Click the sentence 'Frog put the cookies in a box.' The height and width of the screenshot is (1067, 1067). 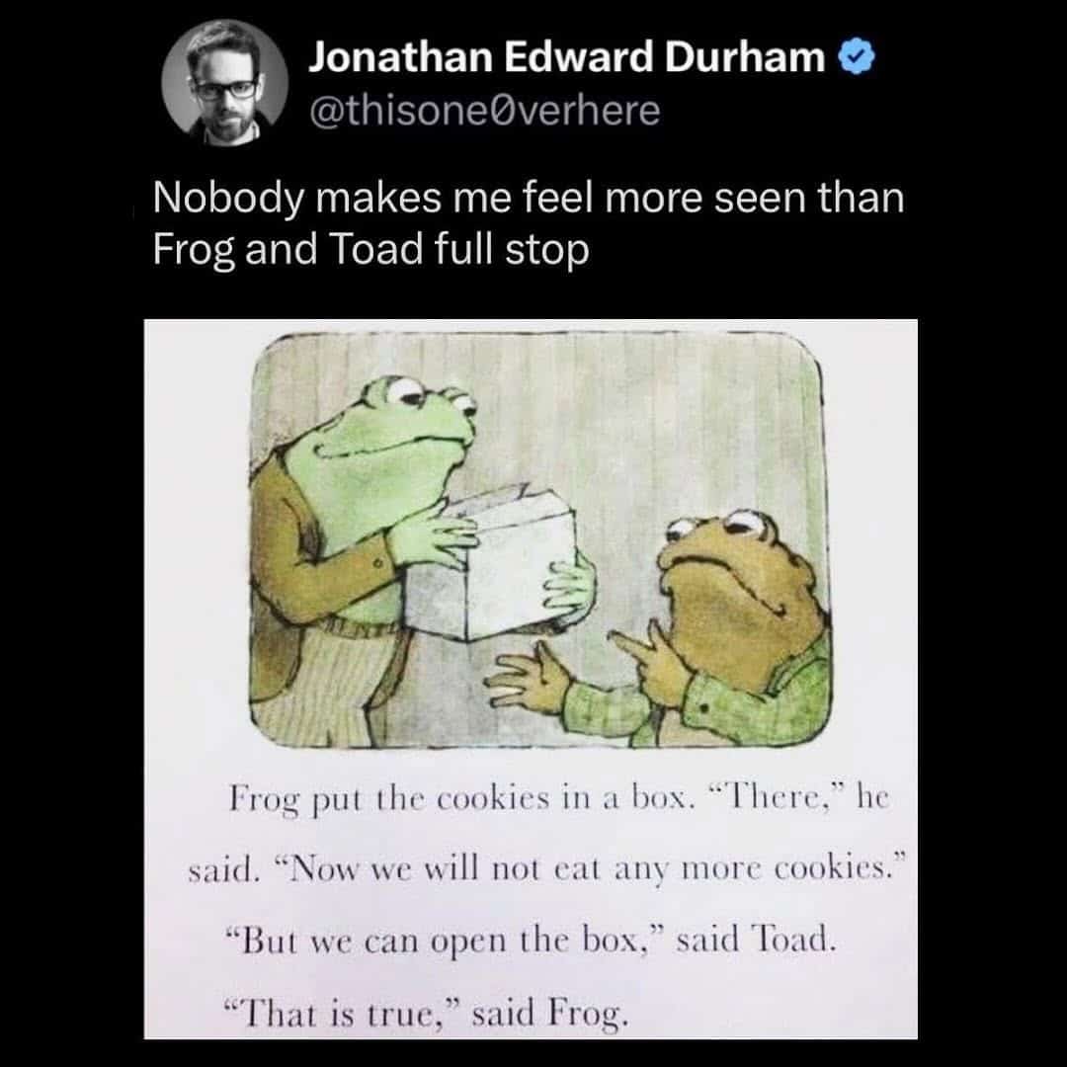click(462, 798)
